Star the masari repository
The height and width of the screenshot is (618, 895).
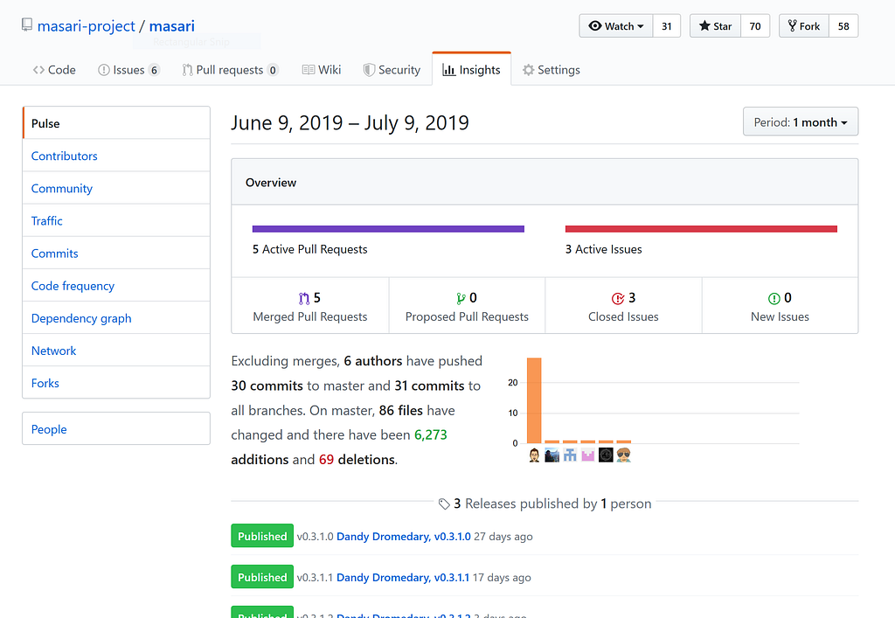[x=715, y=25]
